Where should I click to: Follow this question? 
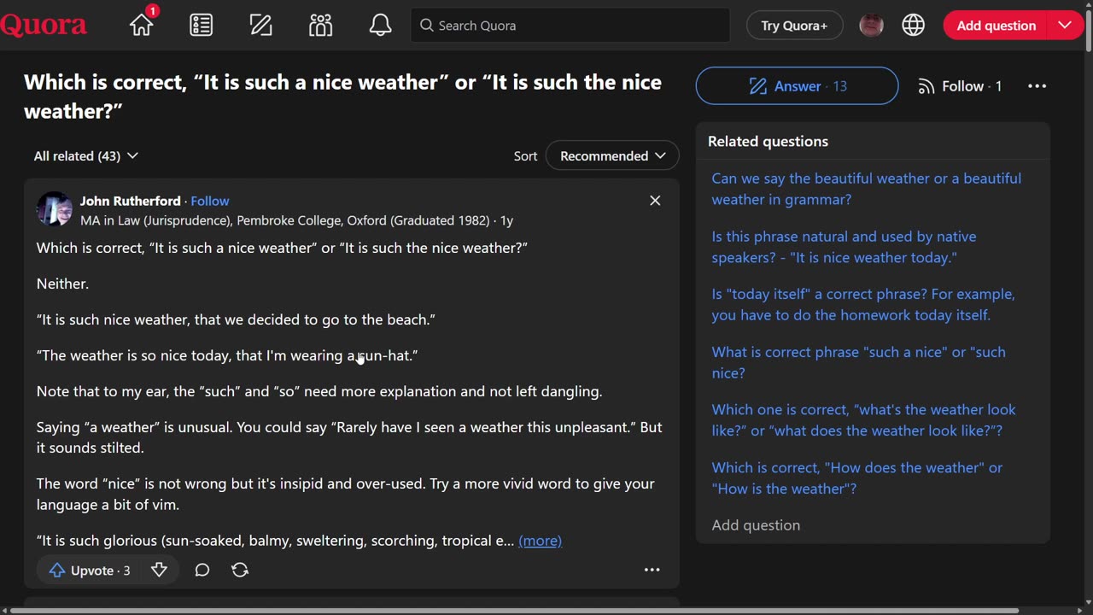pyautogui.click(x=960, y=86)
